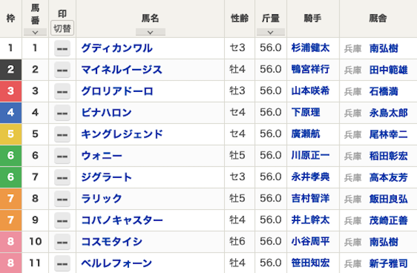Image resolution: width=417 pixels, height=273 pixels.
Task: Open the mark selector for ジグラート
Action: coord(63,178)
